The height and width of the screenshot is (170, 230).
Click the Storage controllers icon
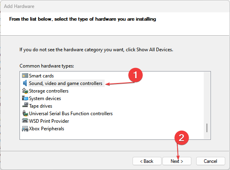click(25, 91)
